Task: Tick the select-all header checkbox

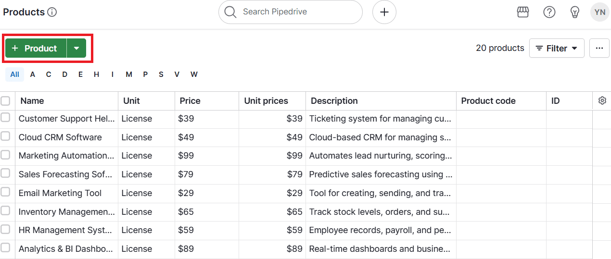Action: pos(5,100)
